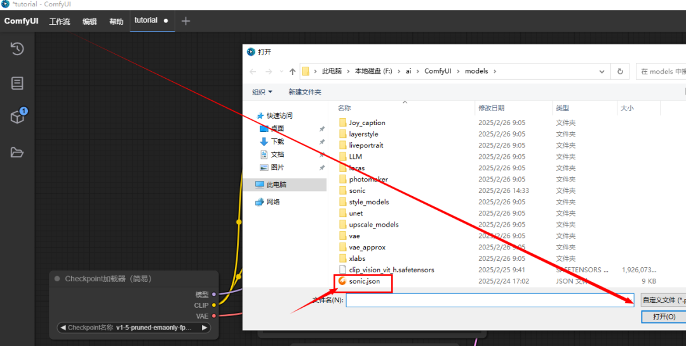This screenshot has width=686, height=346.
Task: Select the unet folder
Action: (x=356, y=213)
